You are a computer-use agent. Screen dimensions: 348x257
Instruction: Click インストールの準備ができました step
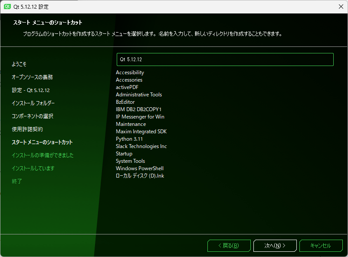[x=43, y=155]
